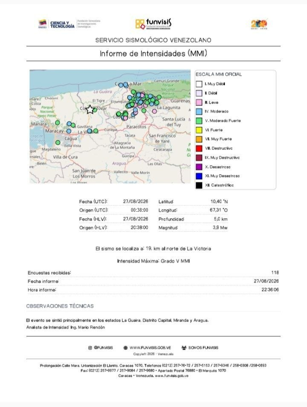Viewport: 307px width, 407px height.
Task: Click the Latitud value 10,40 °N
Action: click(219, 202)
